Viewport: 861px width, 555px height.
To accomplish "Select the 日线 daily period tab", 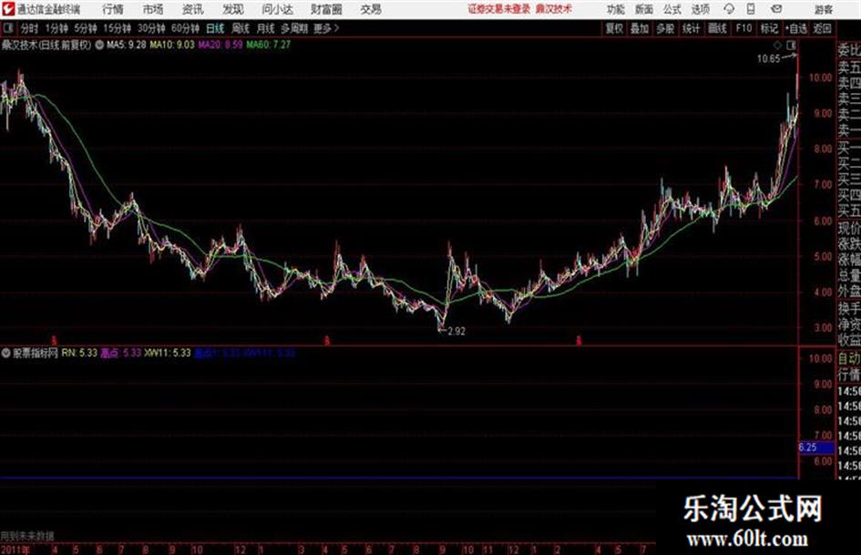I will point(215,28).
